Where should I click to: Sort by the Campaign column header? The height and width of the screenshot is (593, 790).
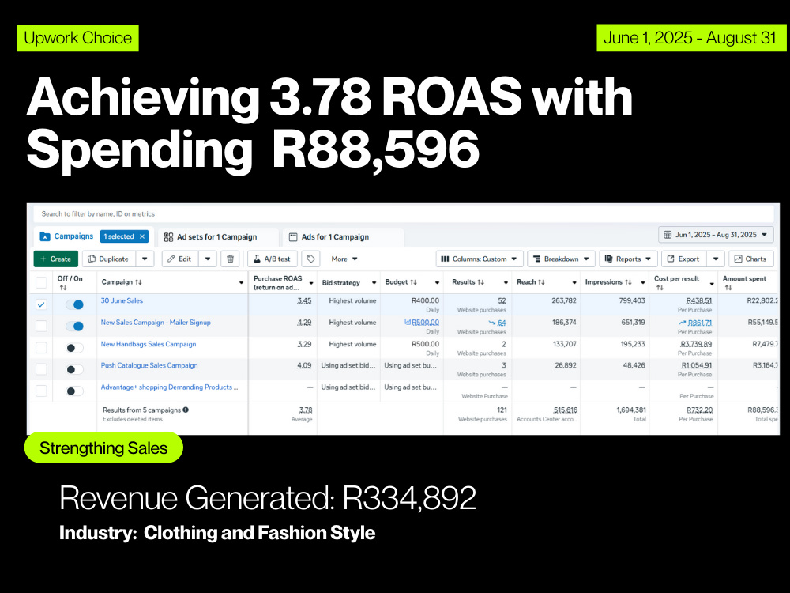[122, 282]
